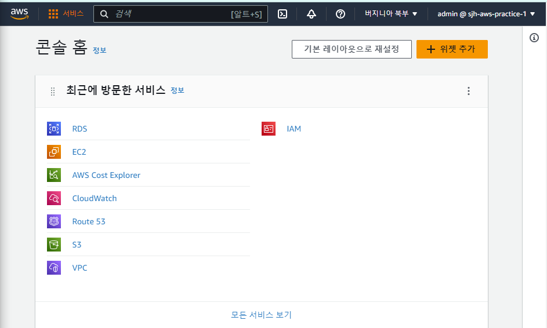Click the Route 53 service icon
The width and height of the screenshot is (547, 328).
click(x=54, y=221)
